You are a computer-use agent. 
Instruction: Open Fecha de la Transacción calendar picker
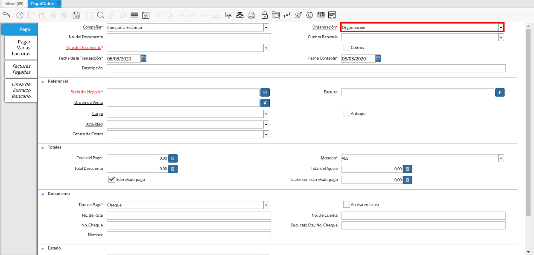[143, 58]
